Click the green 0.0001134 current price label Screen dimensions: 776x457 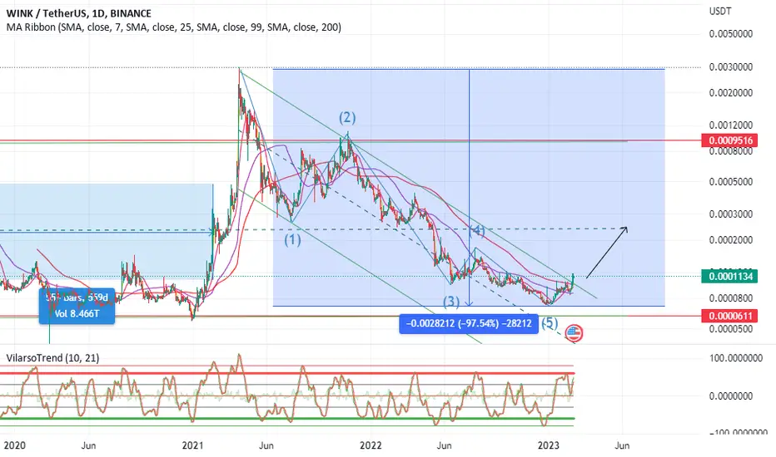730,276
